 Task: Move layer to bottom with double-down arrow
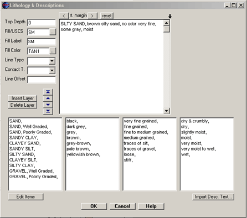48,111
